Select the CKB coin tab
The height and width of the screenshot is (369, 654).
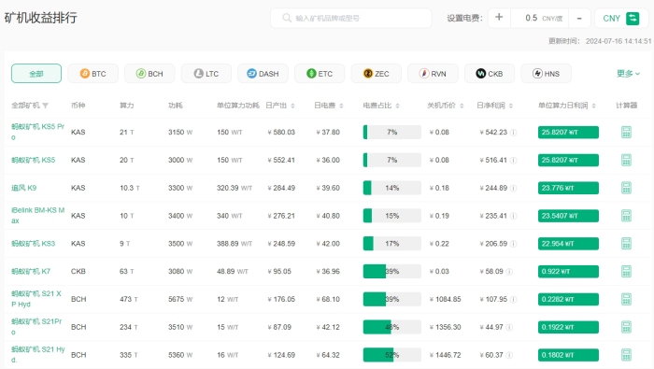[490, 74]
